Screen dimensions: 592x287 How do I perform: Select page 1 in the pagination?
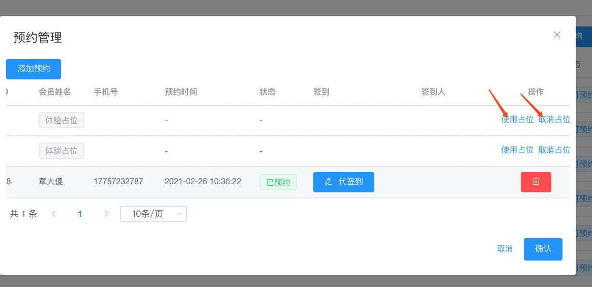coord(80,214)
